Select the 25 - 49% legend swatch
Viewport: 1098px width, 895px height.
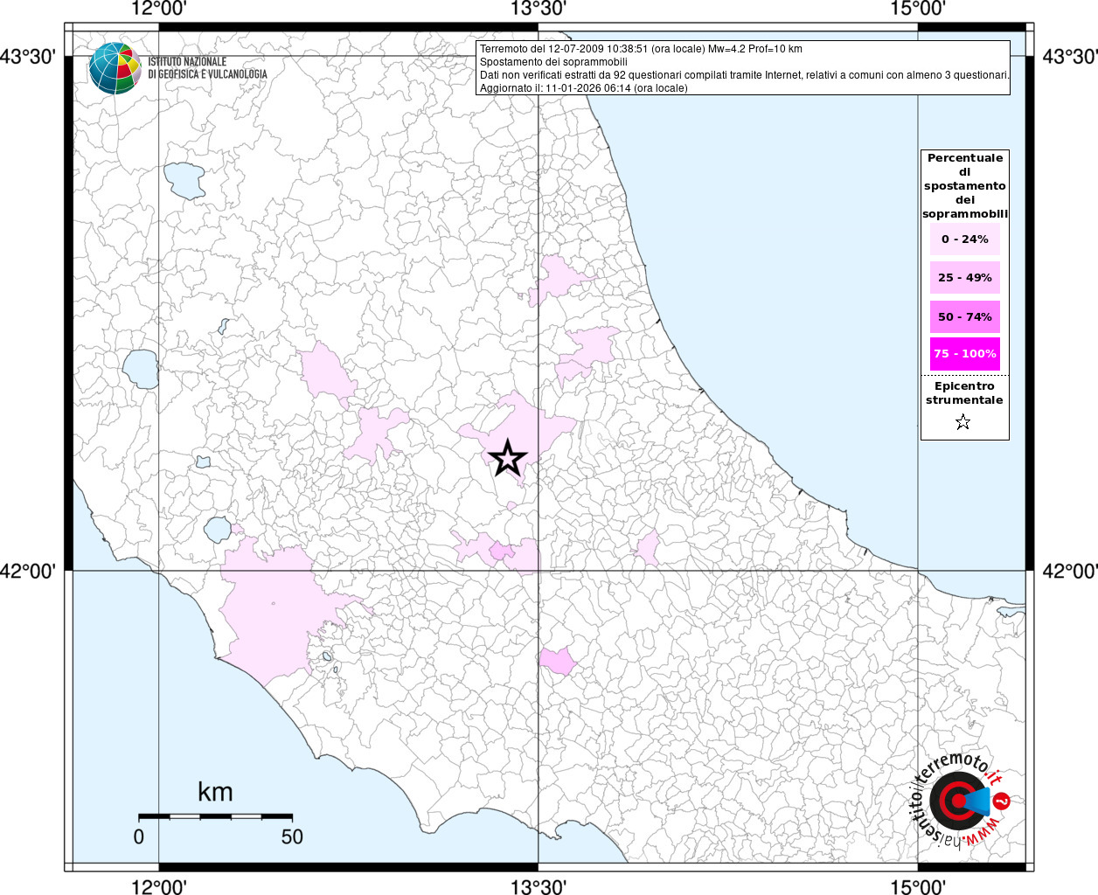(964, 278)
